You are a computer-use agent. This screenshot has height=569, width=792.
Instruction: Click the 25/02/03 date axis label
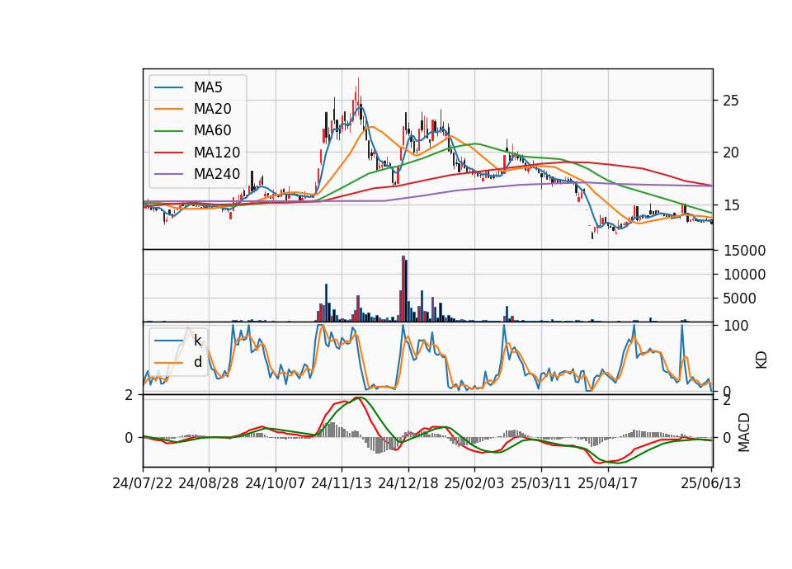tap(474, 483)
